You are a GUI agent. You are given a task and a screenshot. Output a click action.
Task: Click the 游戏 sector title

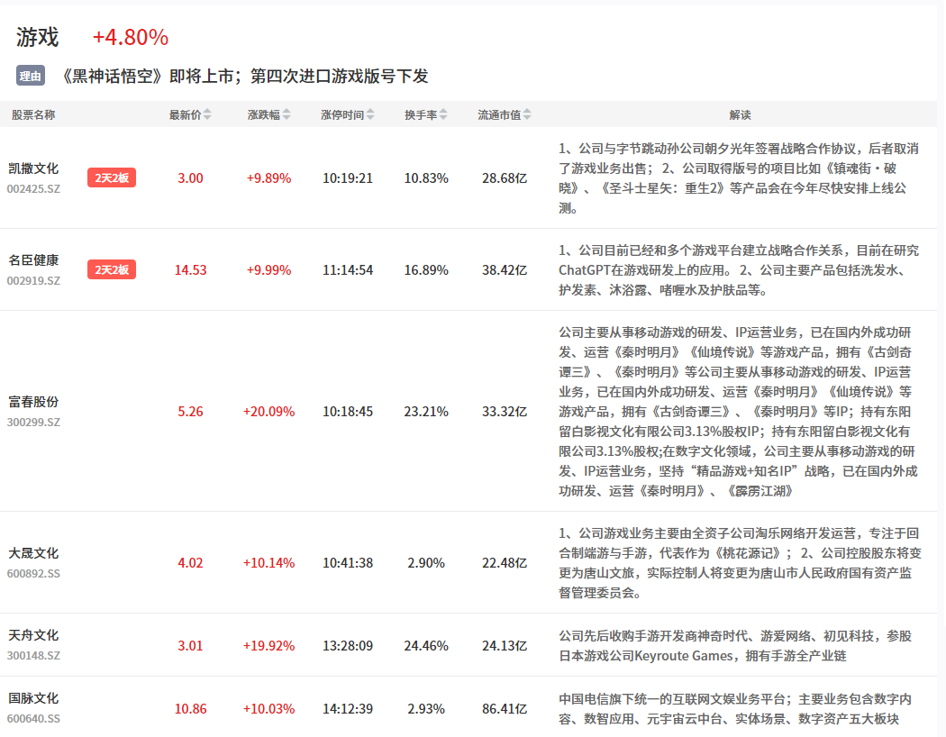click(37, 37)
